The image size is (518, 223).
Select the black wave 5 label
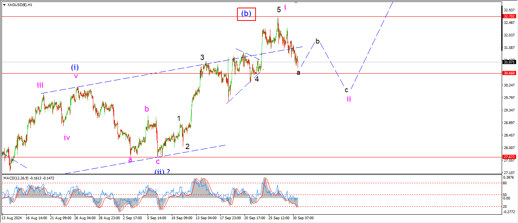[279, 9]
